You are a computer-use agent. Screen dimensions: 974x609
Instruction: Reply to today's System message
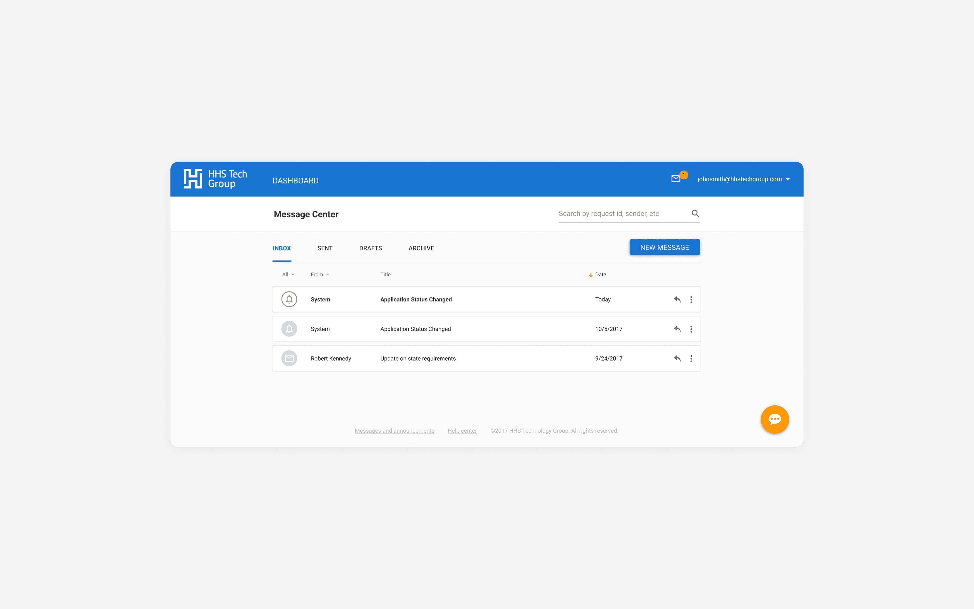coord(677,299)
